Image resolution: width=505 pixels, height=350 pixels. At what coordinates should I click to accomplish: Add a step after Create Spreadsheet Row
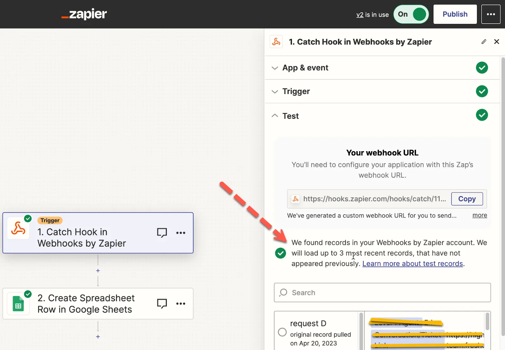click(98, 337)
